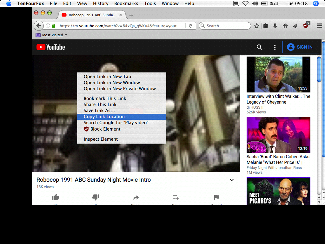Choose Copy Link Location

pos(122,117)
